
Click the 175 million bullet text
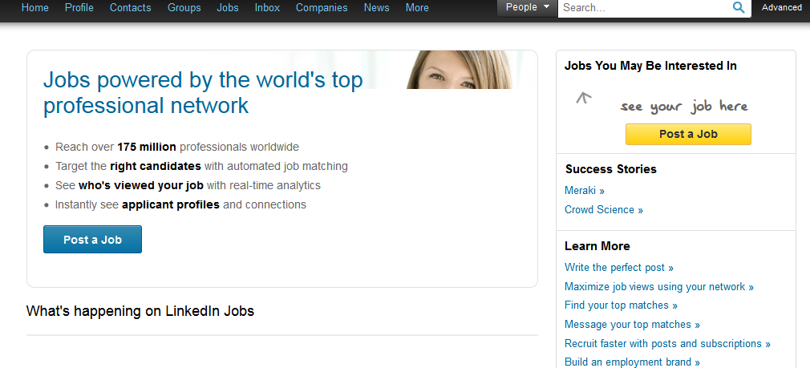coord(177,147)
